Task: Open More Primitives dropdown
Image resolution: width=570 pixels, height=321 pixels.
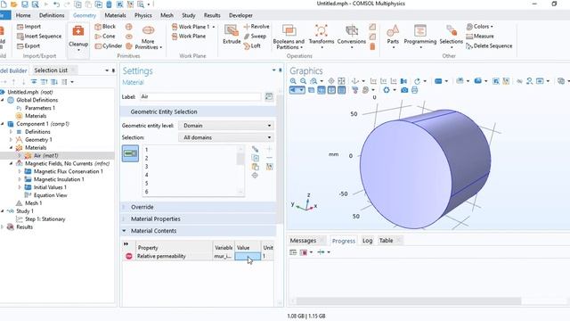Action: click(x=148, y=37)
